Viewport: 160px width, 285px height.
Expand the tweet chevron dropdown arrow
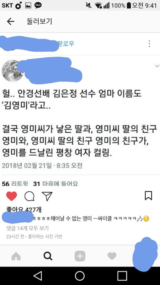pos(157,66)
